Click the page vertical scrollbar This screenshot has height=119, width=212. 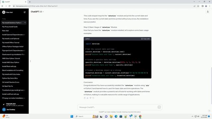211,86
